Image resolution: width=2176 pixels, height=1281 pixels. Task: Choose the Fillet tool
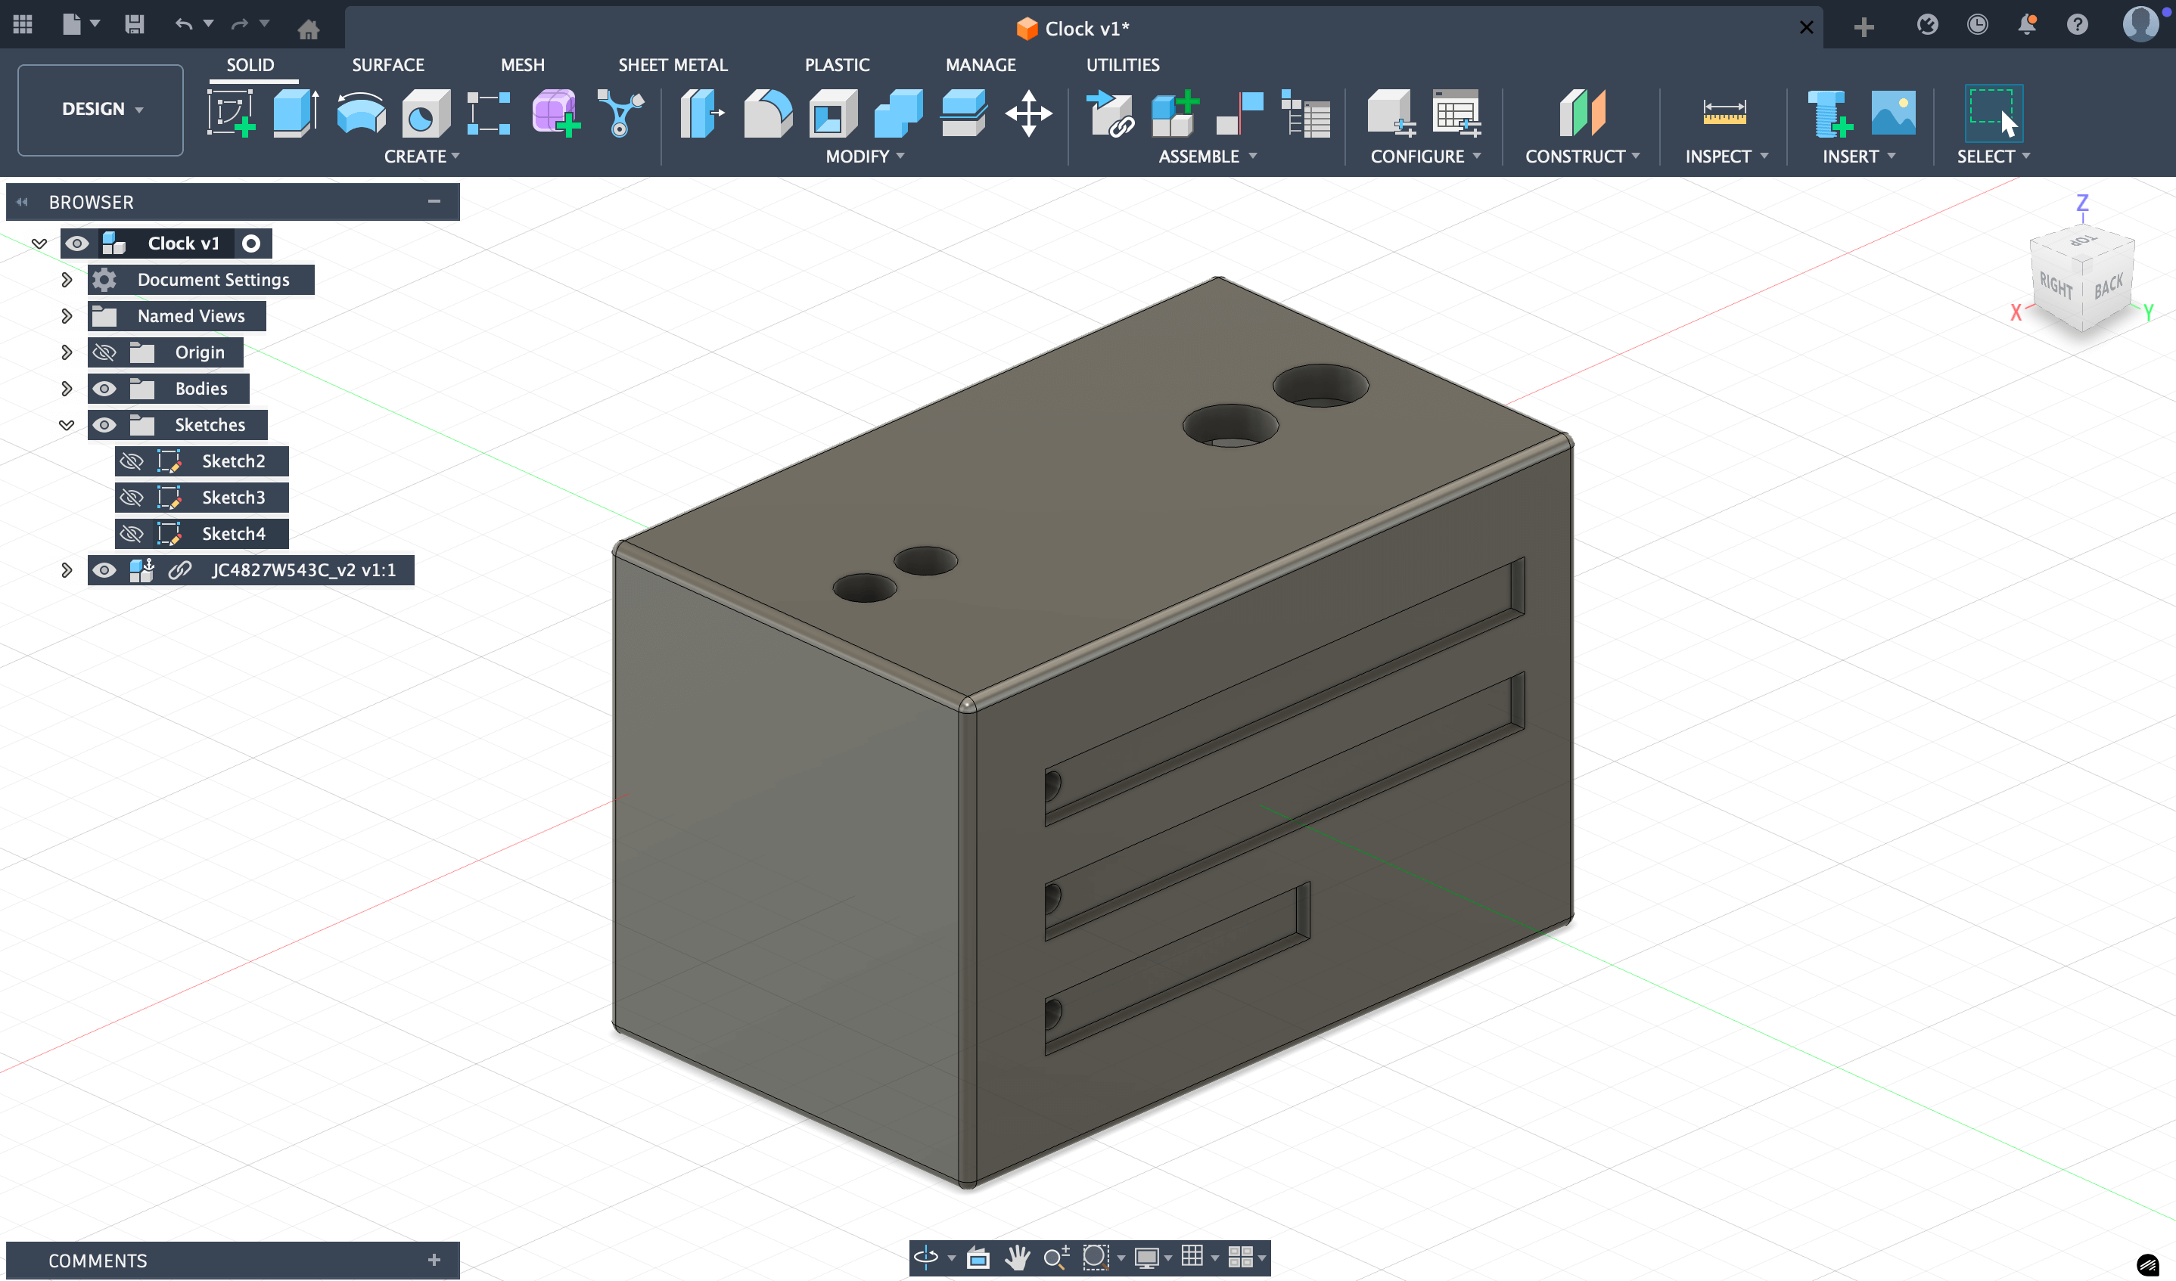(x=768, y=113)
